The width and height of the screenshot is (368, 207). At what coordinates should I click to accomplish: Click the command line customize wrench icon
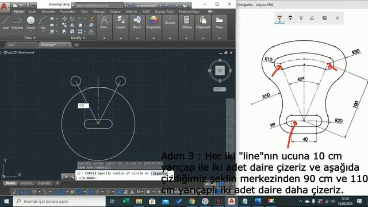pos(72,177)
